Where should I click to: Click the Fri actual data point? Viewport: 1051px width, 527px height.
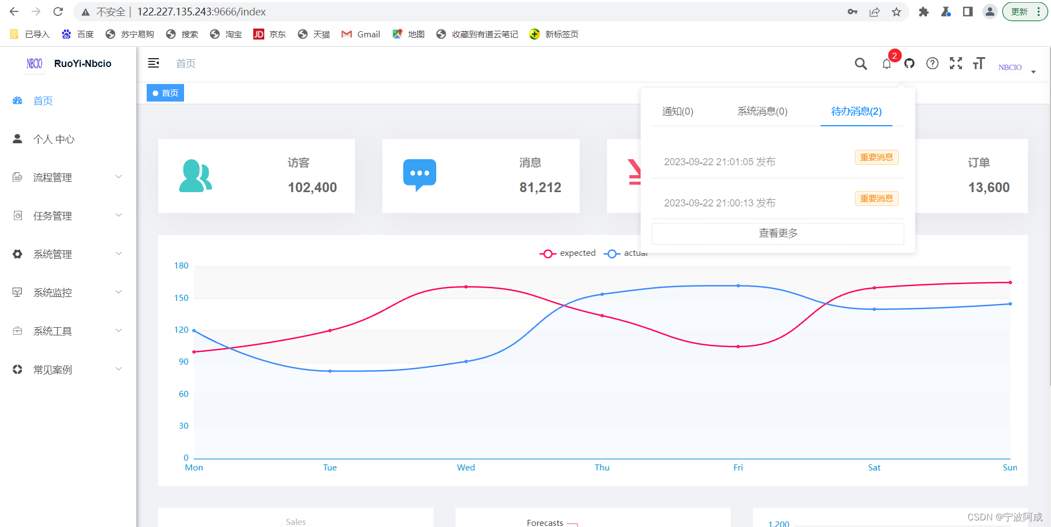pos(738,285)
